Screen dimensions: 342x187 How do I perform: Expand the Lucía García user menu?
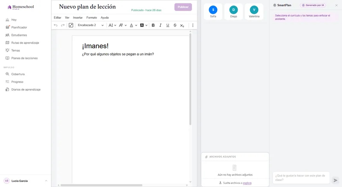[x=46, y=181]
